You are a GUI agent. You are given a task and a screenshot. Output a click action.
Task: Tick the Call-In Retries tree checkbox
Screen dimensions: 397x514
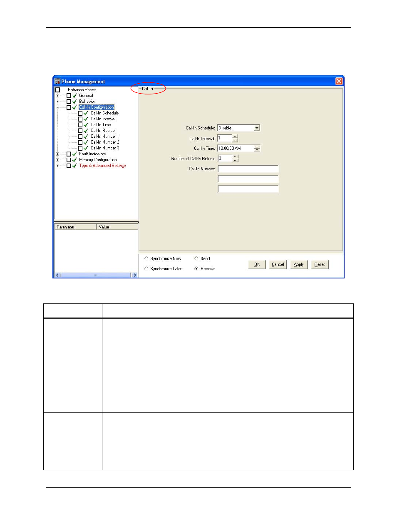(80, 131)
